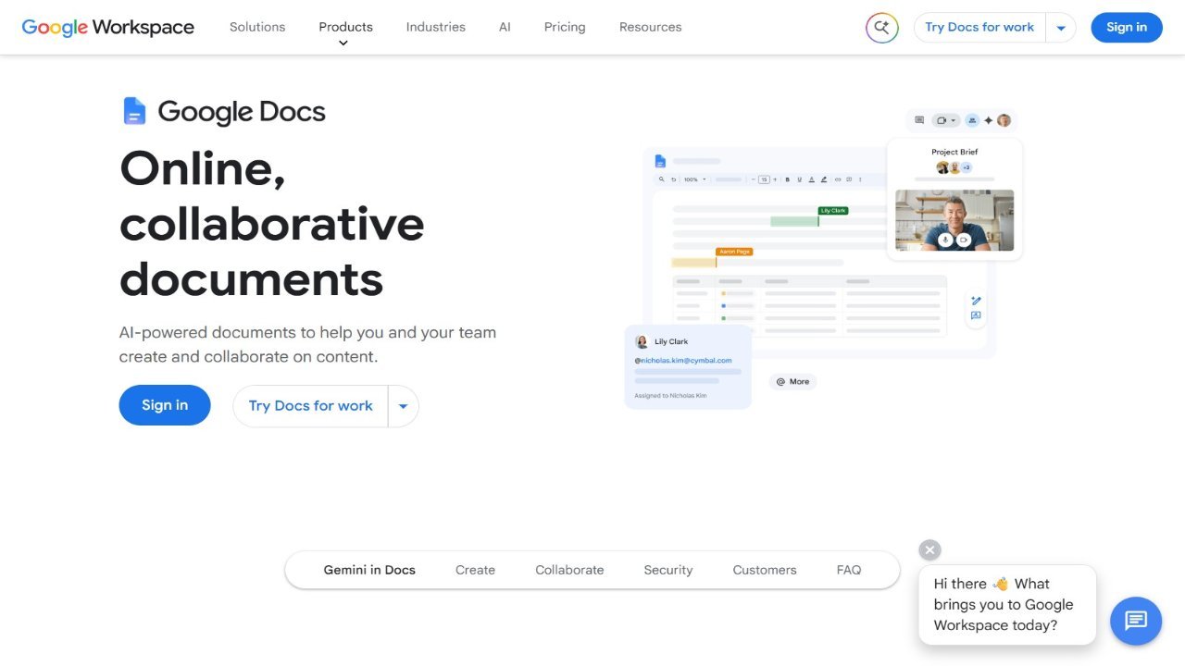Image resolution: width=1185 pixels, height=666 pixels.
Task: Click the blue Google Docs icon beside heading
Action: pos(134,111)
